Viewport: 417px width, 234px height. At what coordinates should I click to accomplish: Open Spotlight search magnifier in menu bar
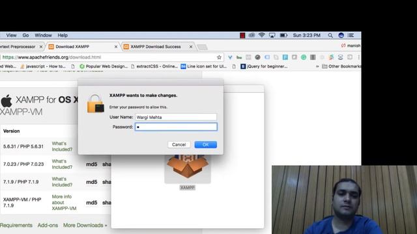[330, 35]
